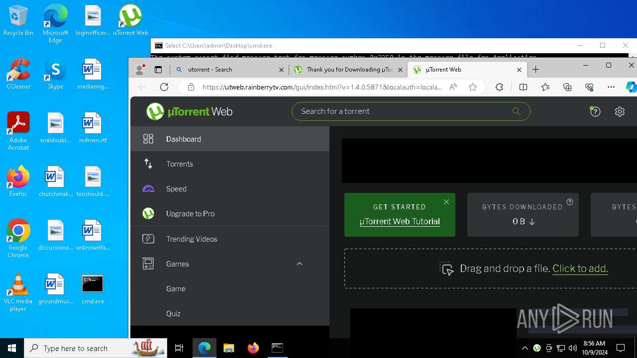Screen dimensions: 637x358
Task: Click the Dashboard grid icon
Action: tap(148, 139)
